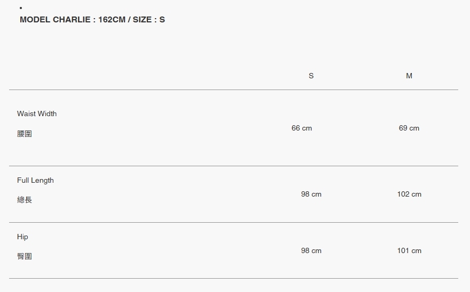The image size is (470, 292).
Task: Click the 98 cm Full Length value
Action: pos(311,194)
